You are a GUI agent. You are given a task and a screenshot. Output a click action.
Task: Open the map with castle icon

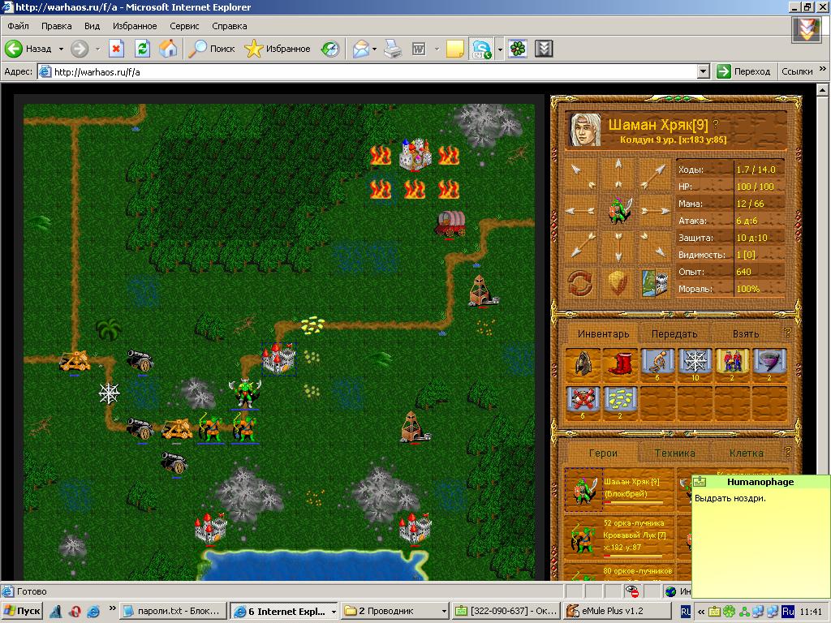point(655,283)
